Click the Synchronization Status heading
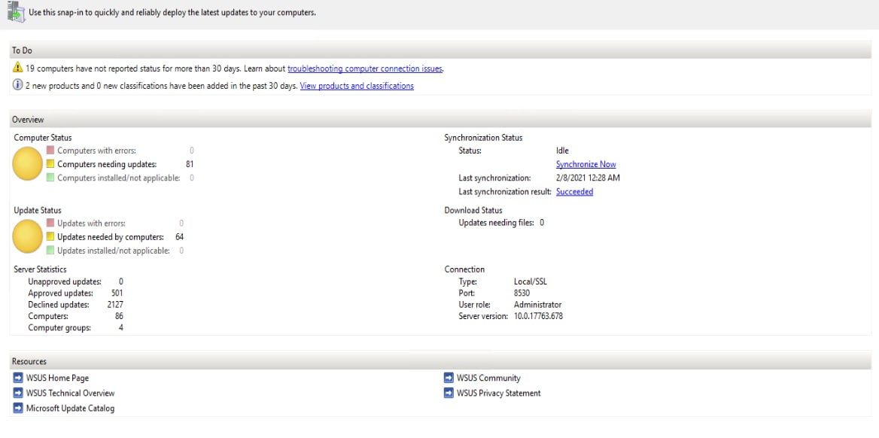 483,138
